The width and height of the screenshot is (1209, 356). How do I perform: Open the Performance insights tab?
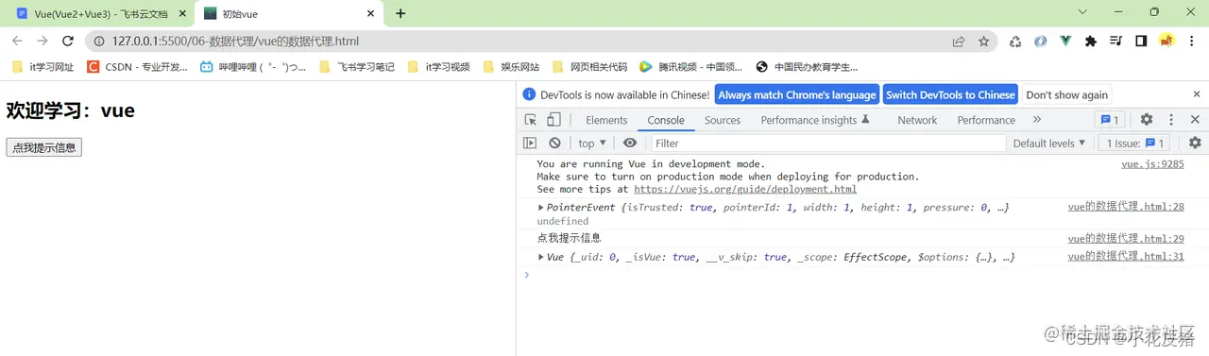pos(814,120)
